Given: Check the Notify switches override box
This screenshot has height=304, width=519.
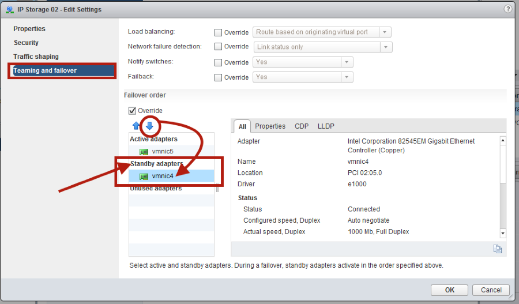Looking at the screenshot, I should (x=219, y=62).
